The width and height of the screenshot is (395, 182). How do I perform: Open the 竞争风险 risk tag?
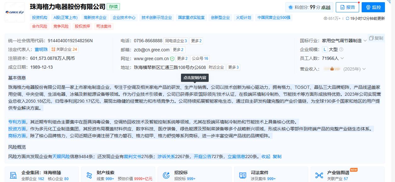[x=61, y=26]
